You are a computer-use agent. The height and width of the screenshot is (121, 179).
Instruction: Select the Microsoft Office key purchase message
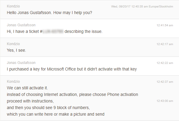pos(71,69)
